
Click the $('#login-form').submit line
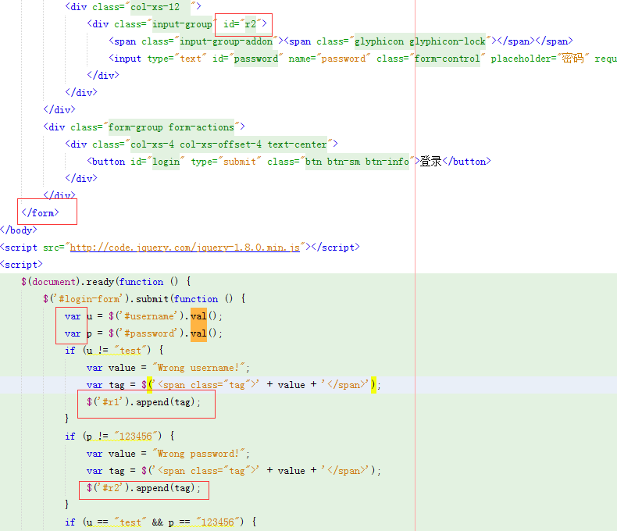click(x=144, y=299)
